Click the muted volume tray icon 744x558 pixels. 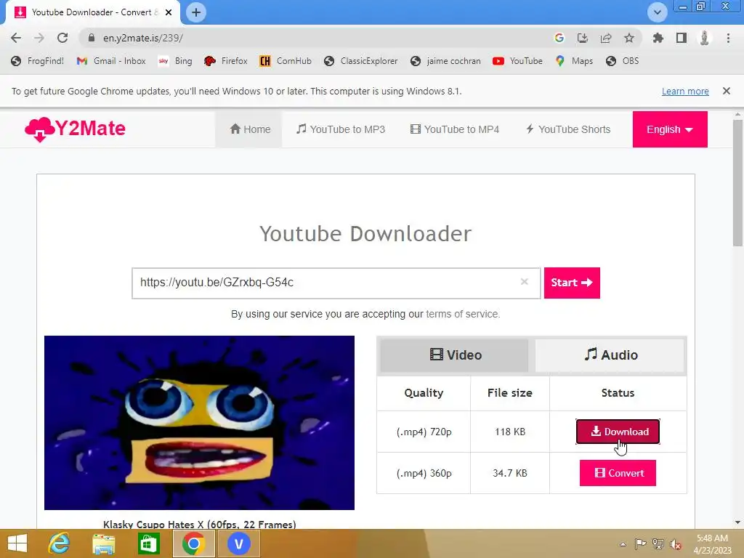click(x=676, y=544)
